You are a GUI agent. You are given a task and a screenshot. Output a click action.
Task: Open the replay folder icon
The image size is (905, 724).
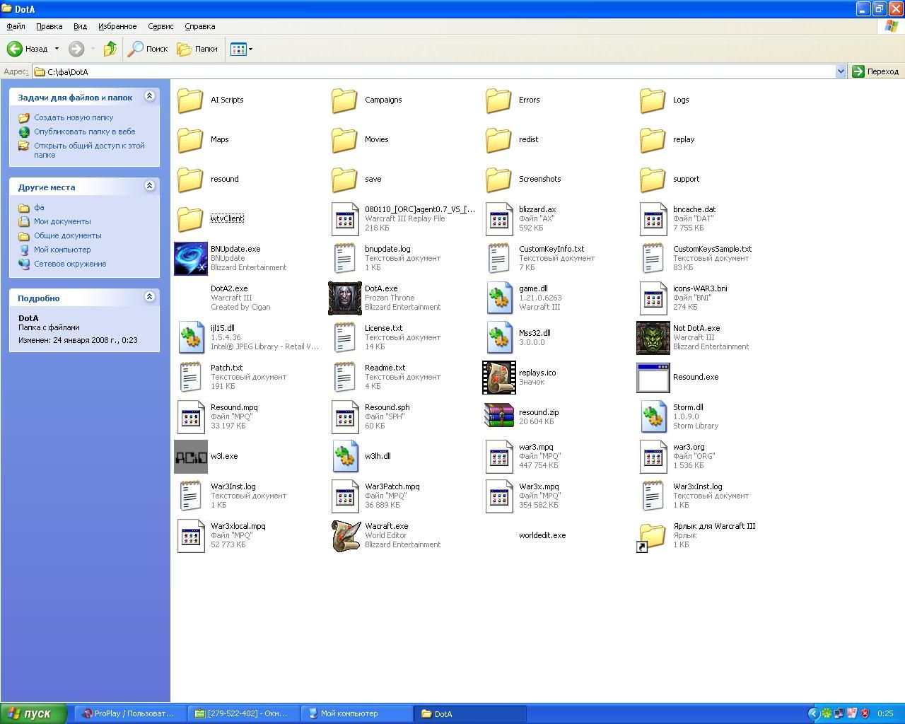(653, 139)
